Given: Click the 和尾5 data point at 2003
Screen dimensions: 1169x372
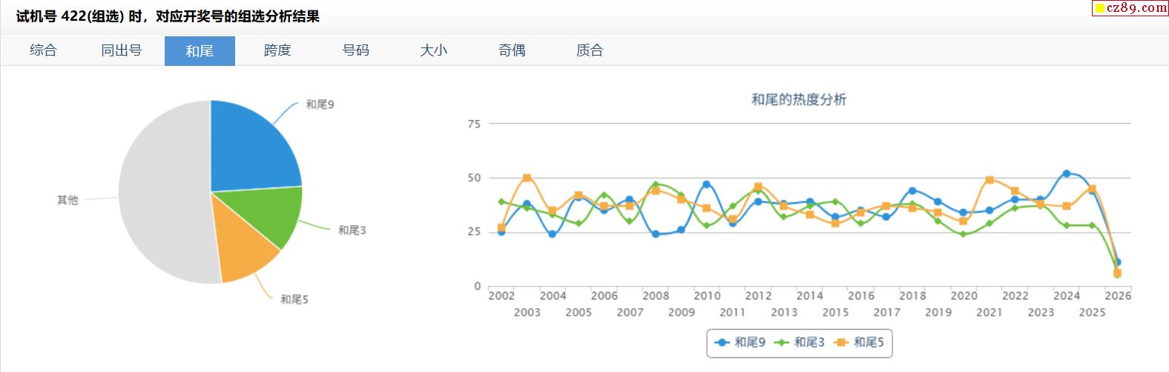Looking at the screenshot, I should pyautogui.click(x=527, y=178).
